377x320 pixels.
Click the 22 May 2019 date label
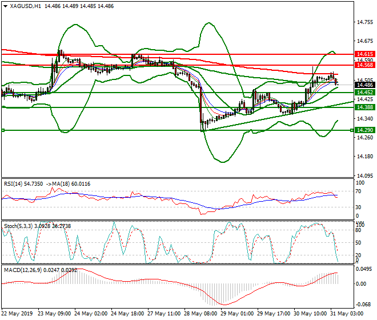[x=17, y=314]
